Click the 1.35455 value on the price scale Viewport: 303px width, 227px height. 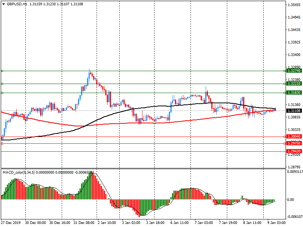point(294,5)
